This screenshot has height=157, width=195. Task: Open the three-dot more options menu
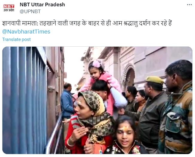point(189,5)
